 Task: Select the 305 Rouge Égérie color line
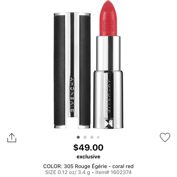[88, 166]
